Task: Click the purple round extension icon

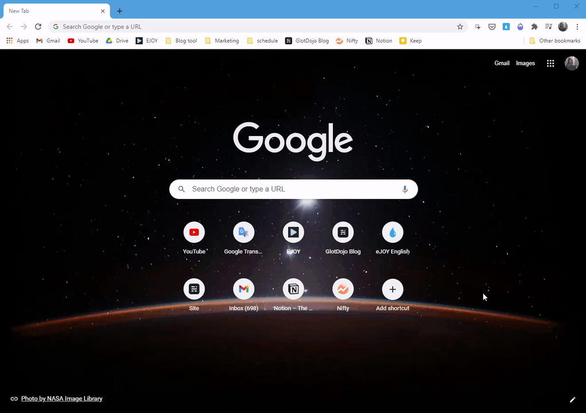Action: click(520, 26)
